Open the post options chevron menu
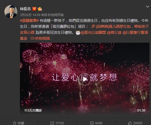The image size is (151, 125). [148, 6]
